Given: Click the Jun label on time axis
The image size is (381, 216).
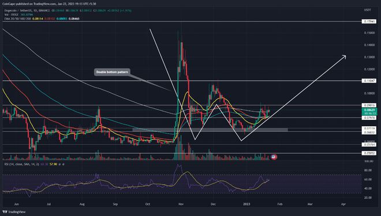Looking at the screenshot, I should point(17,204).
